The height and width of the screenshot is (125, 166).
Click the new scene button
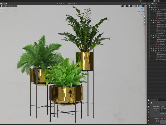[154, 1]
